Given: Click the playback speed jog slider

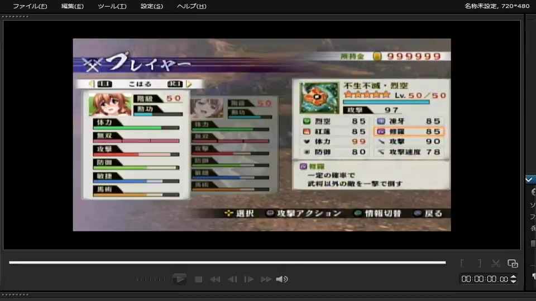Looking at the screenshot, I should pos(150,279).
